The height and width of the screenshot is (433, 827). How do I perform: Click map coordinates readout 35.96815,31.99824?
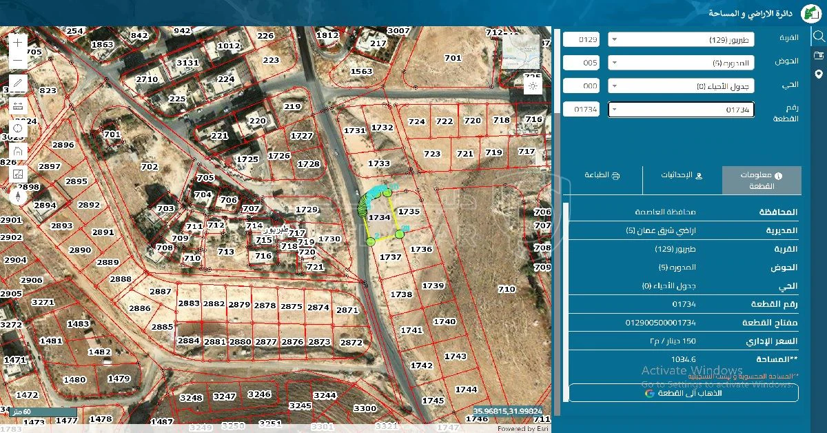508,410
